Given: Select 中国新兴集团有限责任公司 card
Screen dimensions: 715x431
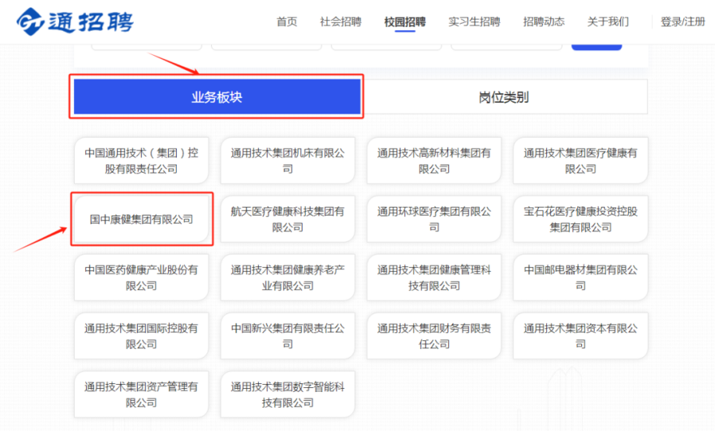Looking at the screenshot, I should 287,336.
